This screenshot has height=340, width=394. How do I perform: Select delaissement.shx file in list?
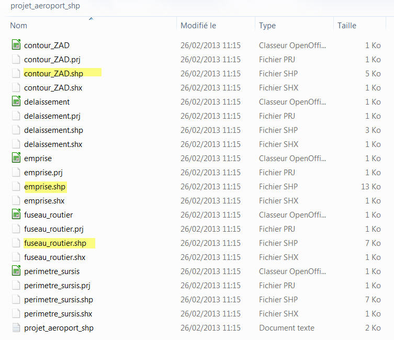coord(53,144)
